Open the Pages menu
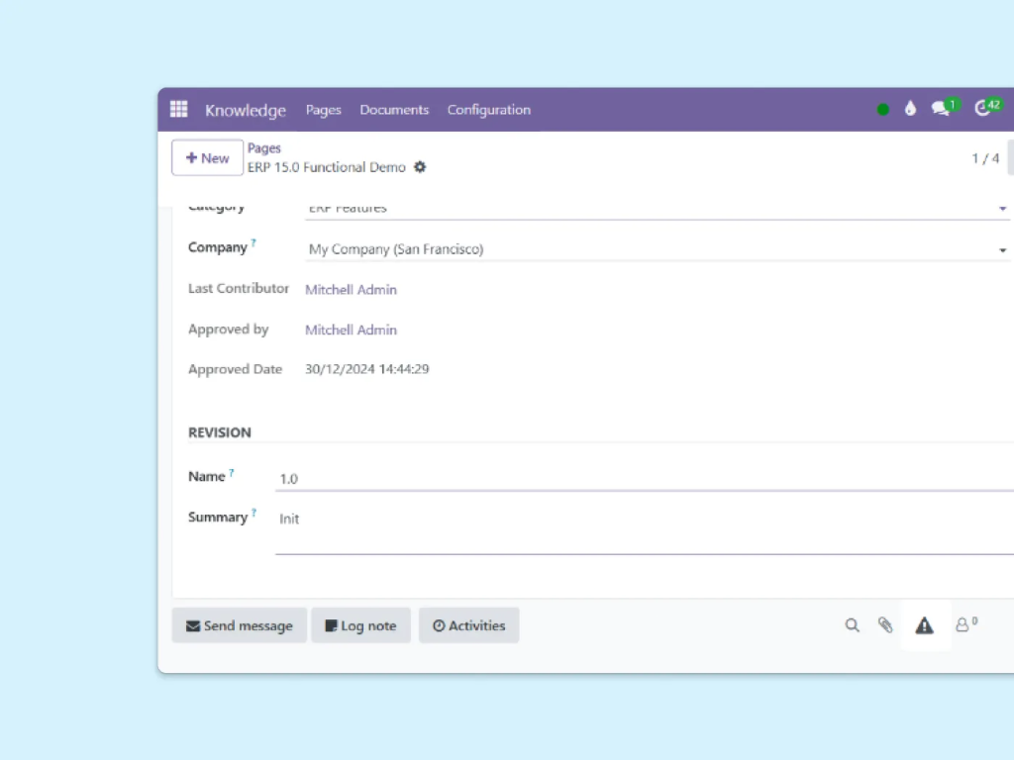The height and width of the screenshot is (760, 1014). click(323, 110)
